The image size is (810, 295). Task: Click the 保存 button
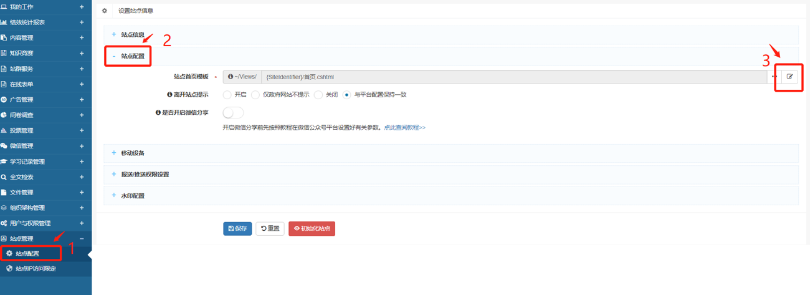click(237, 229)
